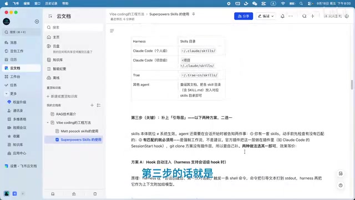Open the 帮助 menu in menu bar
This screenshot has width=355, height=200.
tap(65, 3)
